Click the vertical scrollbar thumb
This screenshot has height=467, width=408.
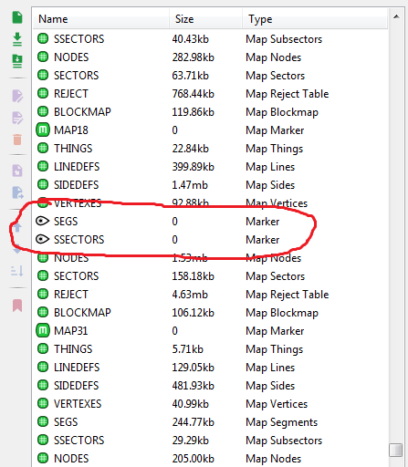point(396,450)
